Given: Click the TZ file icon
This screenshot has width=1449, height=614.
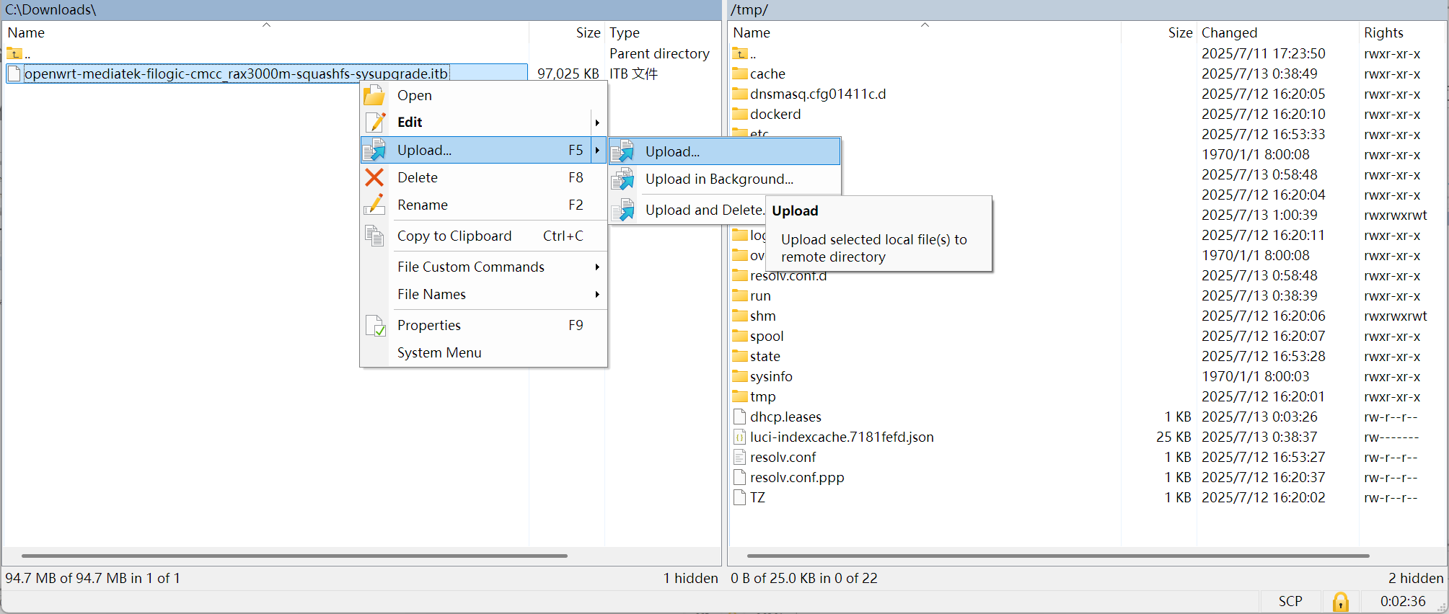Looking at the screenshot, I should (739, 497).
